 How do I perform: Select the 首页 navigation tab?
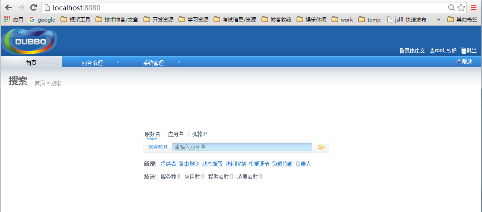pyautogui.click(x=32, y=63)
